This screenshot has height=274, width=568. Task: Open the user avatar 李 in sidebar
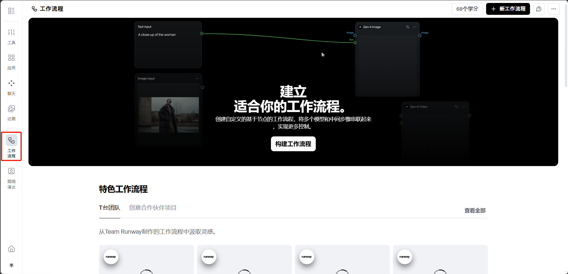click(11, 265)
